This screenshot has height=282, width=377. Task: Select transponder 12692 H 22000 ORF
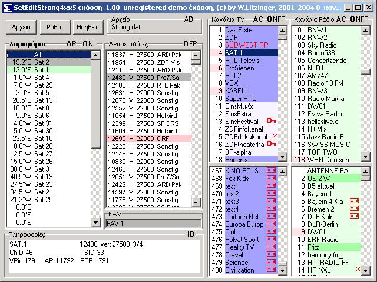[x=149, y=139]
